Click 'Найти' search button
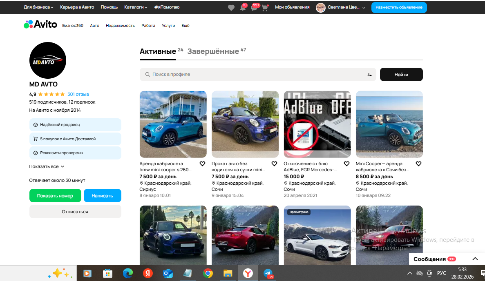The image size is (485, 281). 401,74
